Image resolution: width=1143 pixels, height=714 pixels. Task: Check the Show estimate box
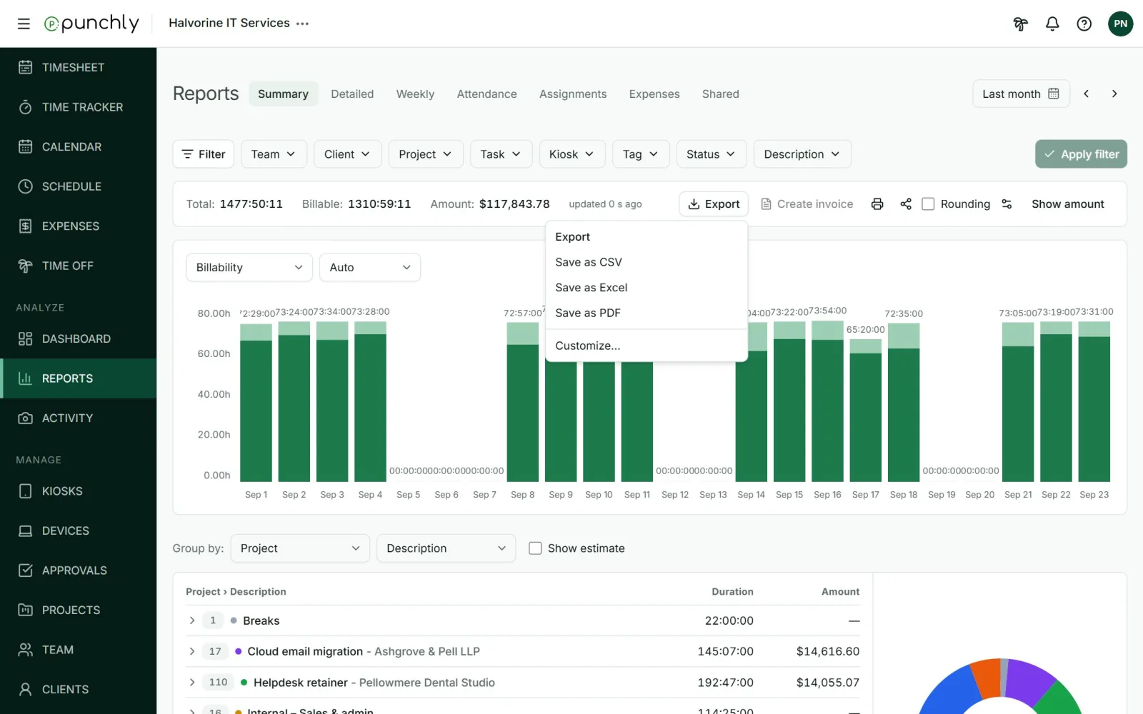coord(535,548)
